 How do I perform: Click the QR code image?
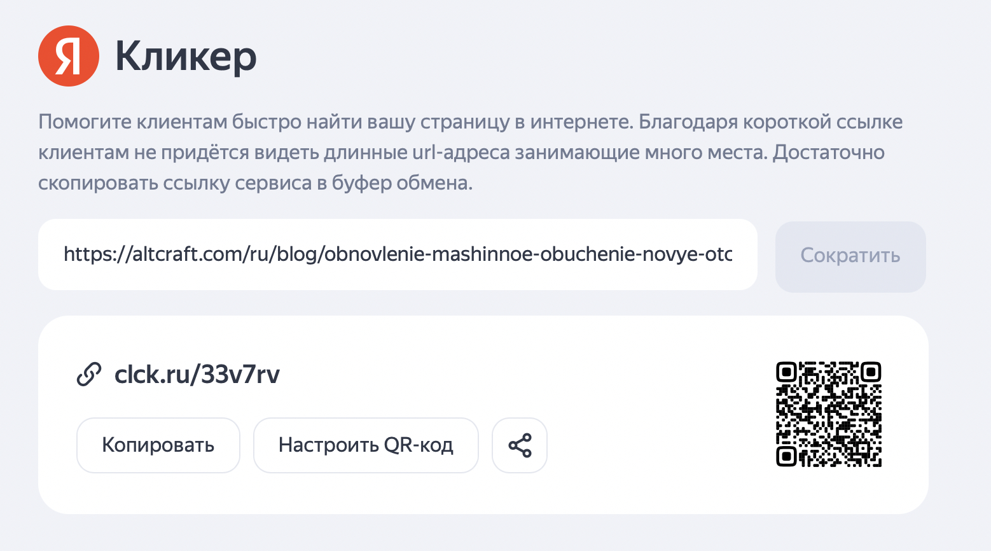click(829, 414)
